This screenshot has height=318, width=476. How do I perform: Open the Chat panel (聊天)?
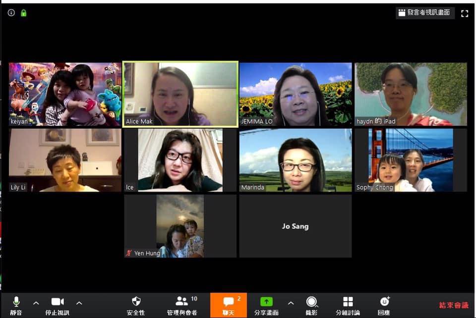click(x=229, y=305)
